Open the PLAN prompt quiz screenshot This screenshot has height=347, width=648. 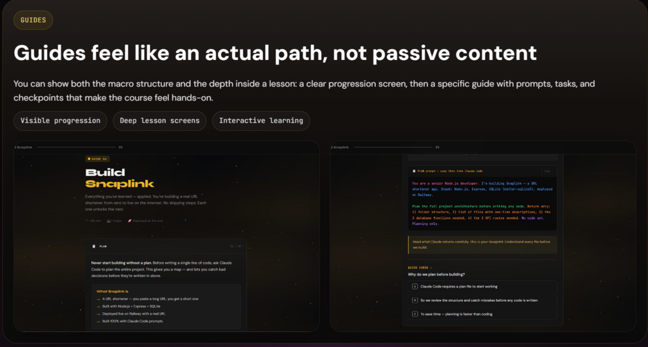click(483, 236)
